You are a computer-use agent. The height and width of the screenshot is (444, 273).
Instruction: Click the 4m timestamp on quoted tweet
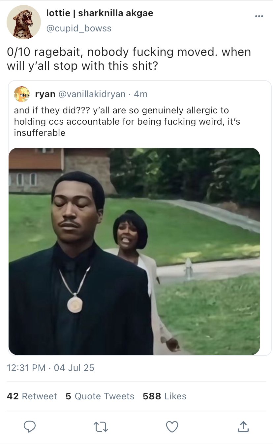click(x=141, y=94)
